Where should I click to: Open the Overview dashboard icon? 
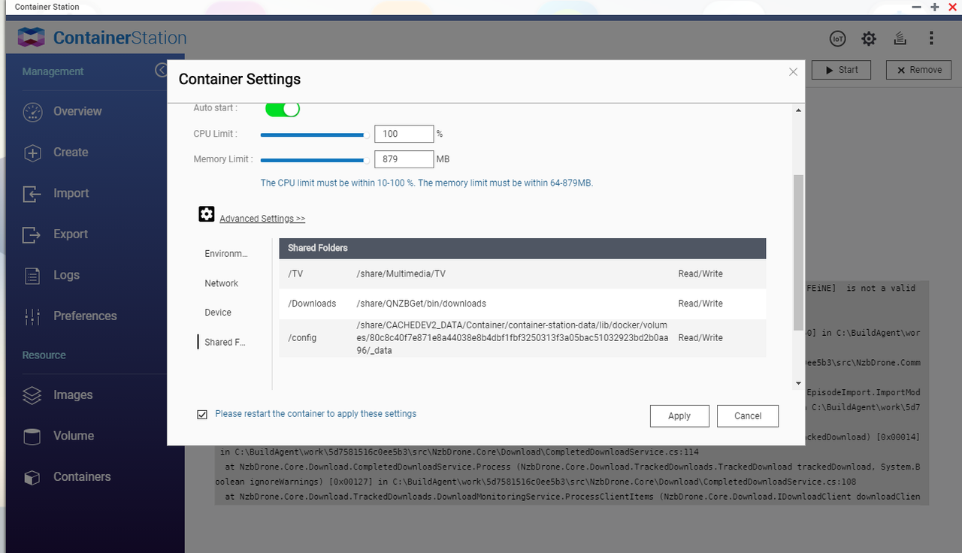click(32, 111)
